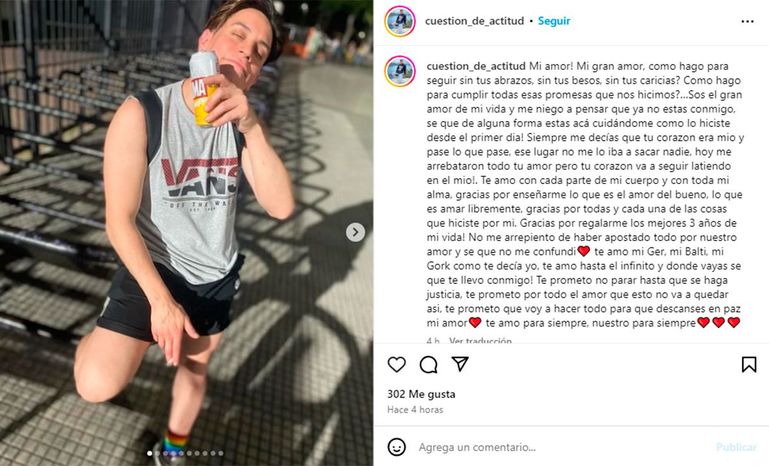Image resolution: width=769 pixels, height=466 pixels.
Task: Open emoji picker smiley icon
Action: (x=397, y=447)
